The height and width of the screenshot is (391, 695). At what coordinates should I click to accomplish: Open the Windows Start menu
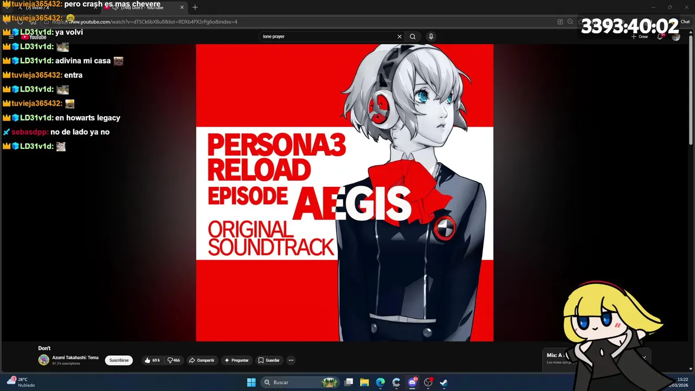coord(251,382)
